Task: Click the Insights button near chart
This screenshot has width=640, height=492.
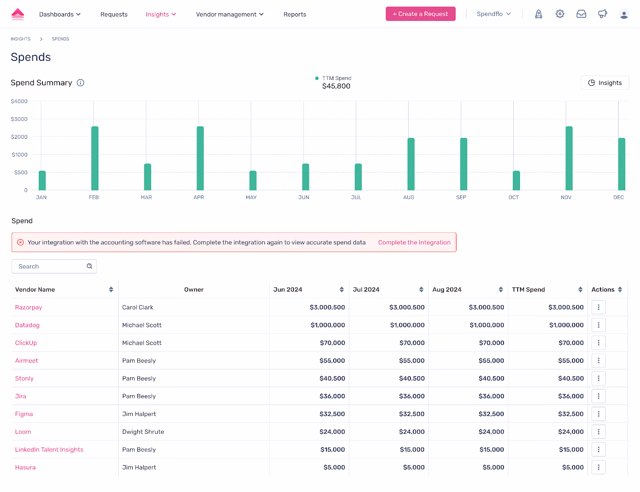Action: (x=605, y=83)
